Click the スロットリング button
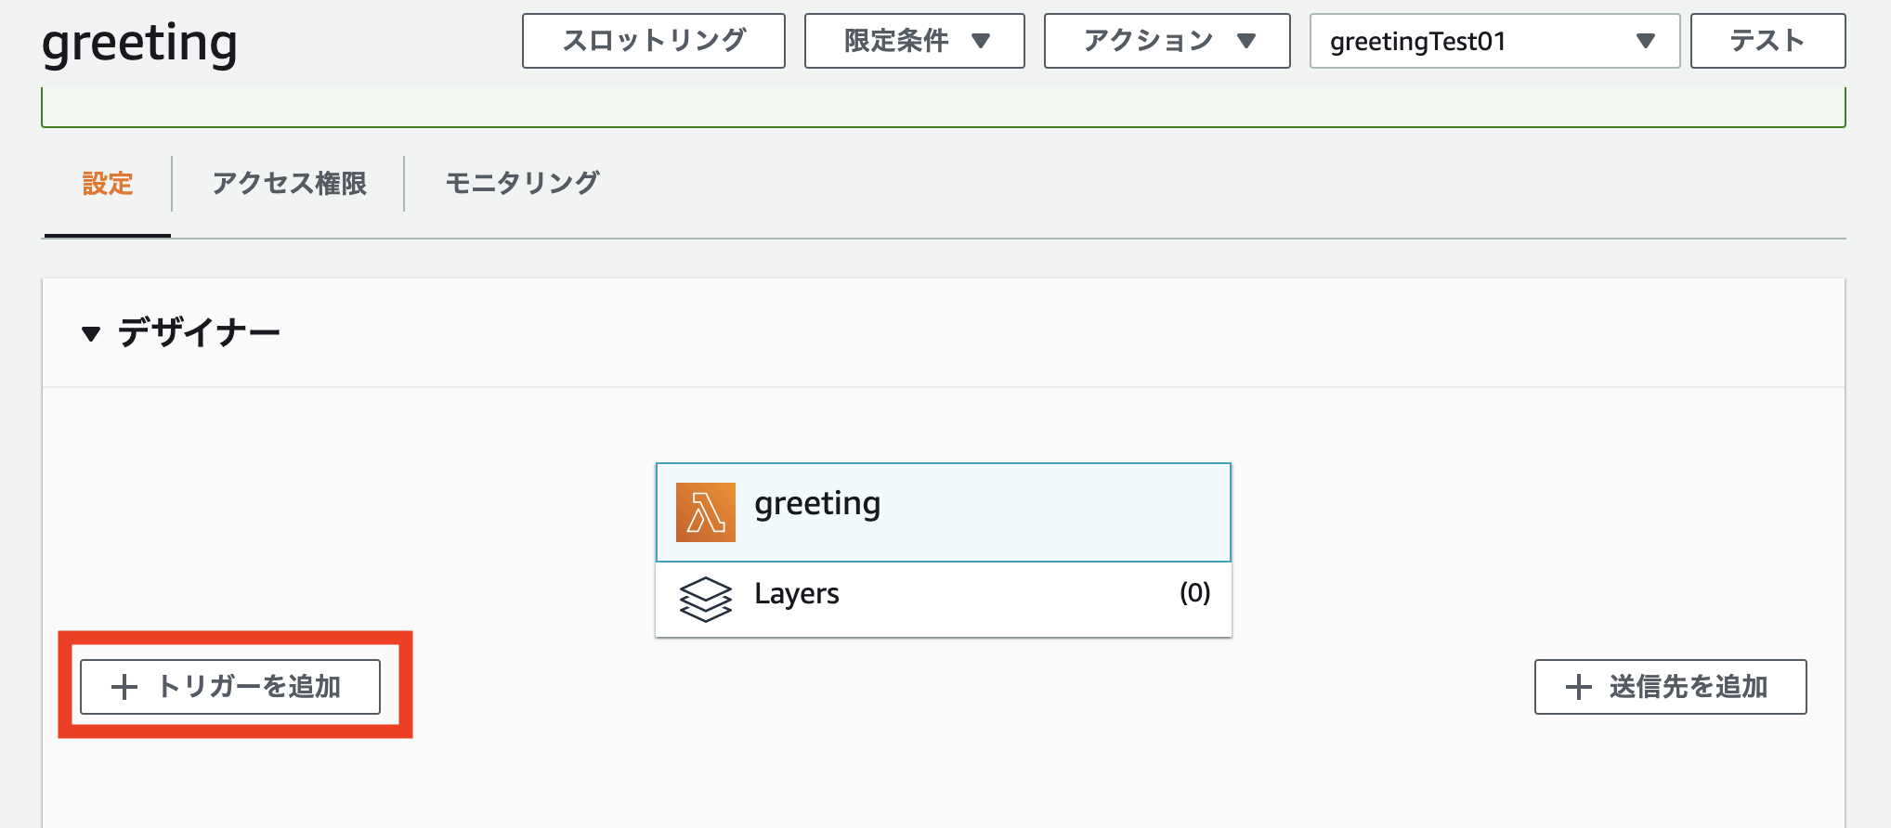The image size is (1891, 828). (x=654, y=41)
